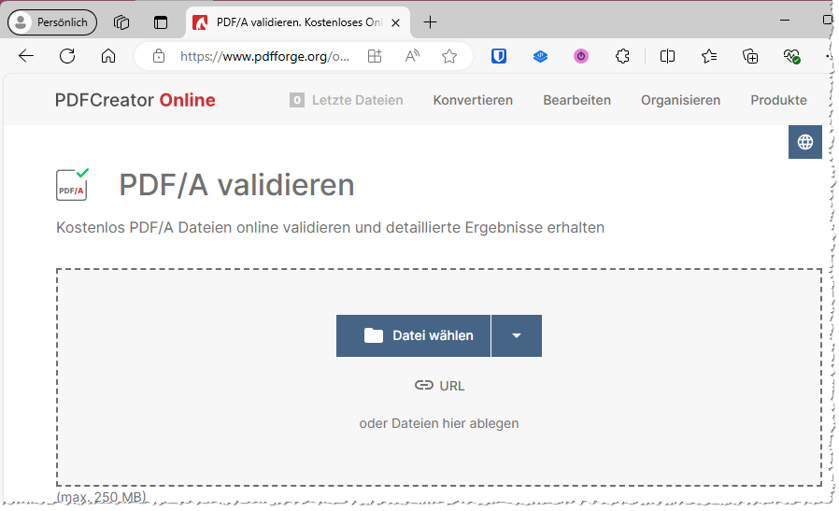Toggle split screen view
839x511 pixels.
click(667, 56)
